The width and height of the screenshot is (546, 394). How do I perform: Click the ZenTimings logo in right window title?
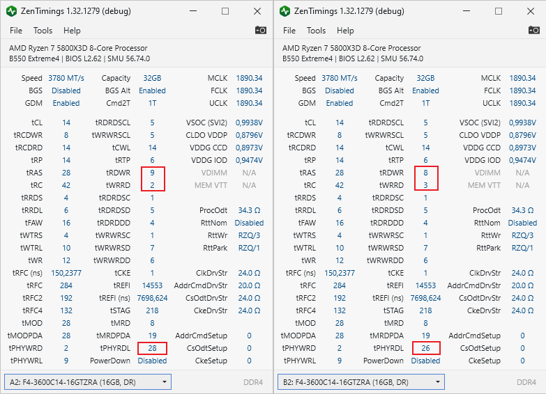click(285, 11)
